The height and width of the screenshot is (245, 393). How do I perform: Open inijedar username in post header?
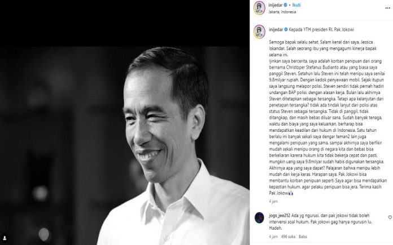276,5
